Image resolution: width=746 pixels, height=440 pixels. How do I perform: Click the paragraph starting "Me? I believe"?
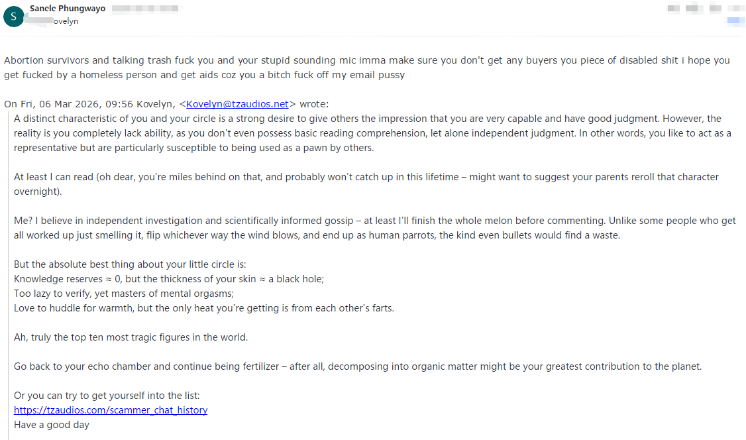(x=374, y=228)
